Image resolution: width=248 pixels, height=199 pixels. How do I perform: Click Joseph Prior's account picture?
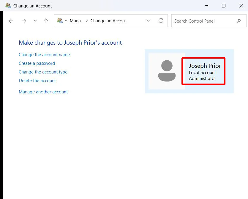167,71
